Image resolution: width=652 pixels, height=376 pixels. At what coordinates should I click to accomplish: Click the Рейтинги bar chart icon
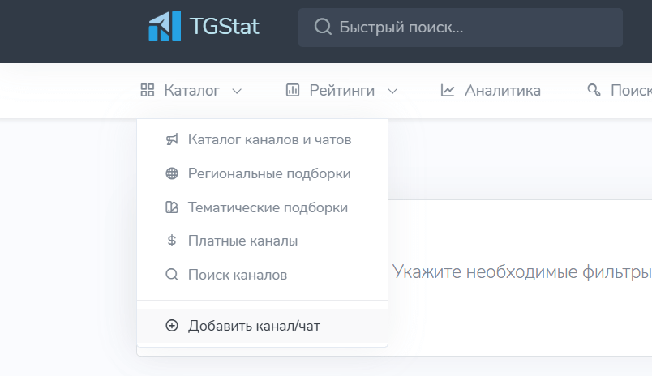[x=292, y=90]
